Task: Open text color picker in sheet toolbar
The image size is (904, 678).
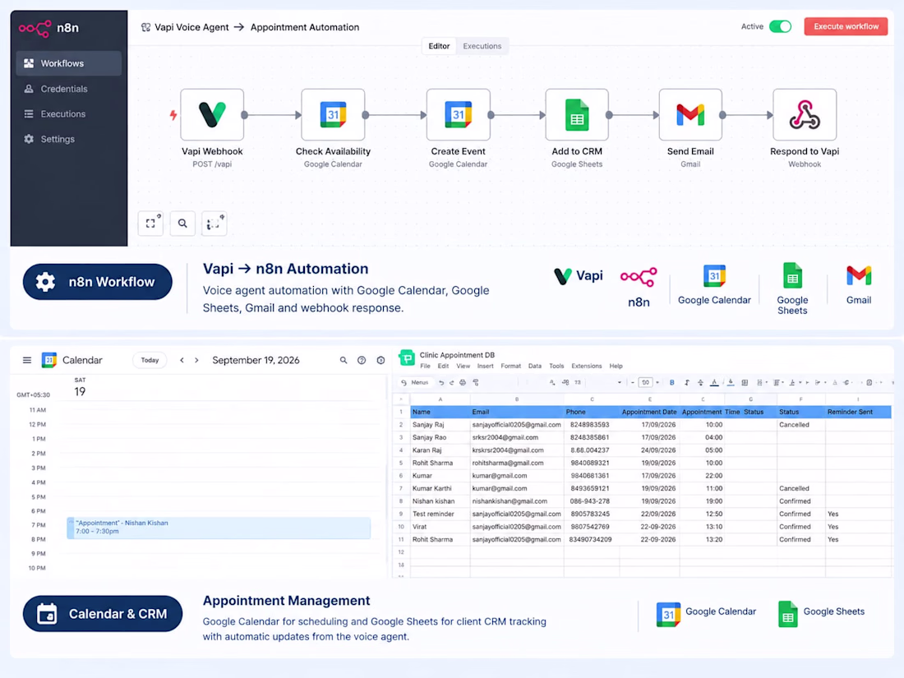Action: coord(714,383)
